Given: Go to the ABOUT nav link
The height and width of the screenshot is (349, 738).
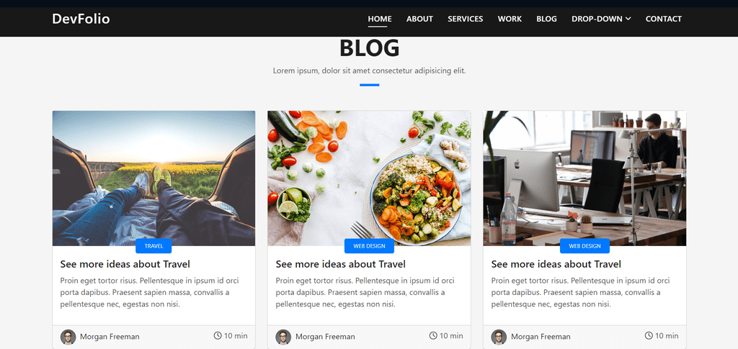Looking at the screenshot, I should coord(420,19).
